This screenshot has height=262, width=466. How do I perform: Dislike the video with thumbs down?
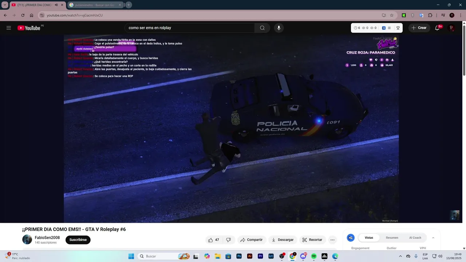point(229,240)
